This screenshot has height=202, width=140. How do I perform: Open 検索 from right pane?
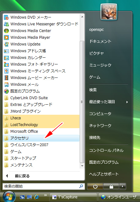tap(93, 90)
